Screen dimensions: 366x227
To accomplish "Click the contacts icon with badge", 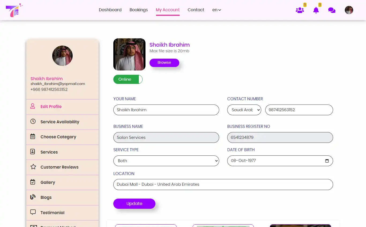I will point(300,10).
